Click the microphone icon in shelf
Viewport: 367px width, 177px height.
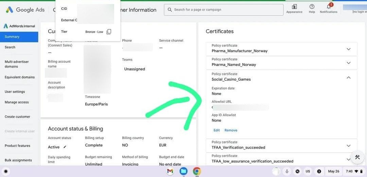point(287,171)
